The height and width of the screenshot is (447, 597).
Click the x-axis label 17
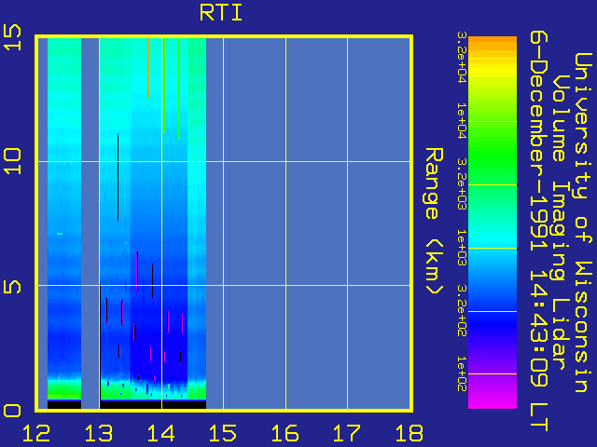pos(347,433)
